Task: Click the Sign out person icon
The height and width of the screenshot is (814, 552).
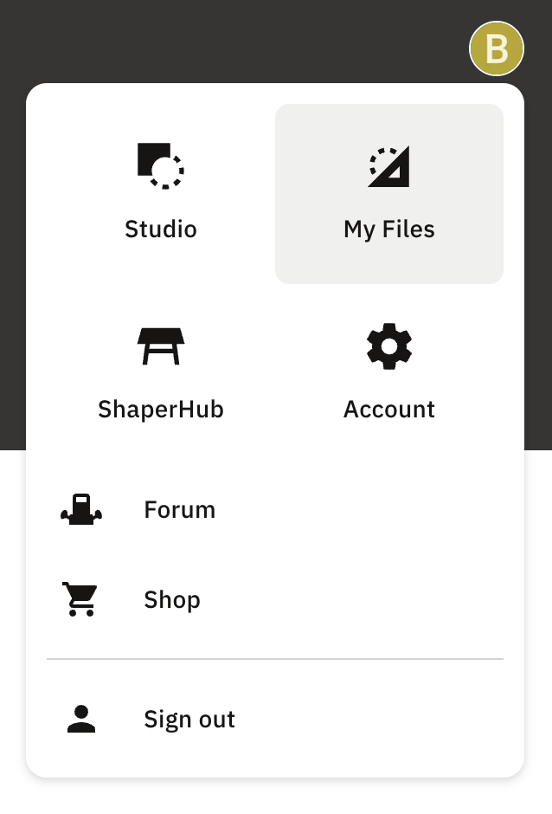Action: (80, 719)
